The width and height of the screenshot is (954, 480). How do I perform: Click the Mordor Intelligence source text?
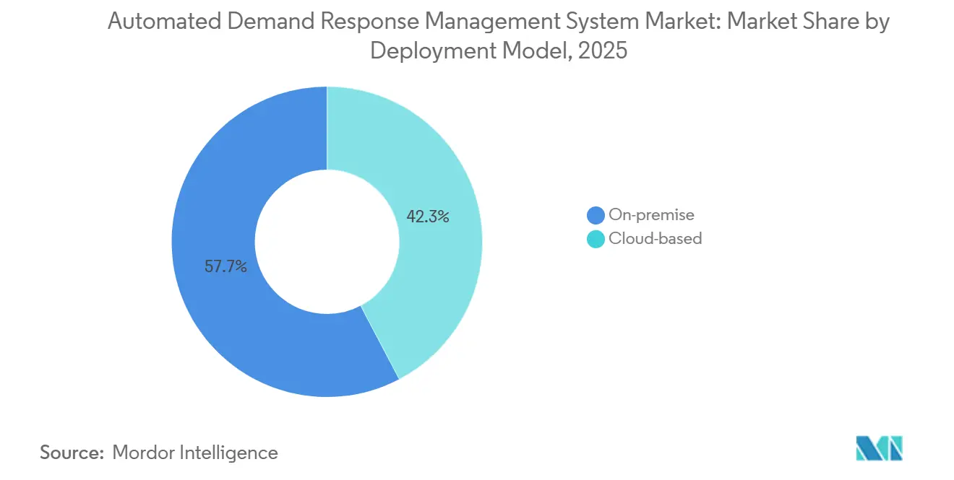pos(195,453)
